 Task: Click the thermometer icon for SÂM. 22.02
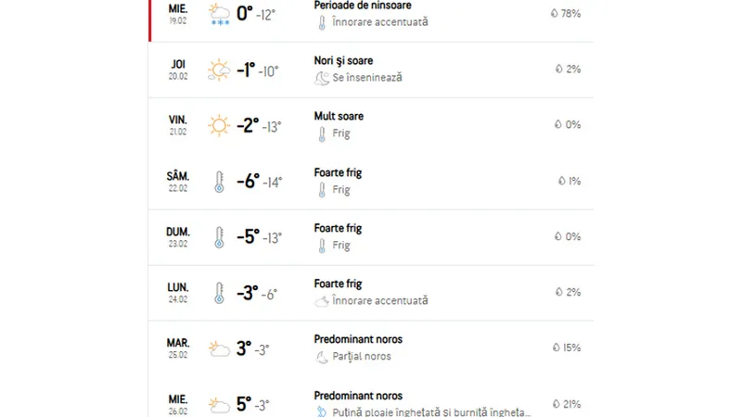tap(219, 182)
